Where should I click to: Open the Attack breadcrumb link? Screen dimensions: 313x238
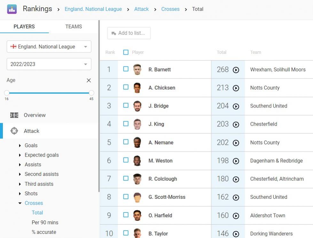141,9
